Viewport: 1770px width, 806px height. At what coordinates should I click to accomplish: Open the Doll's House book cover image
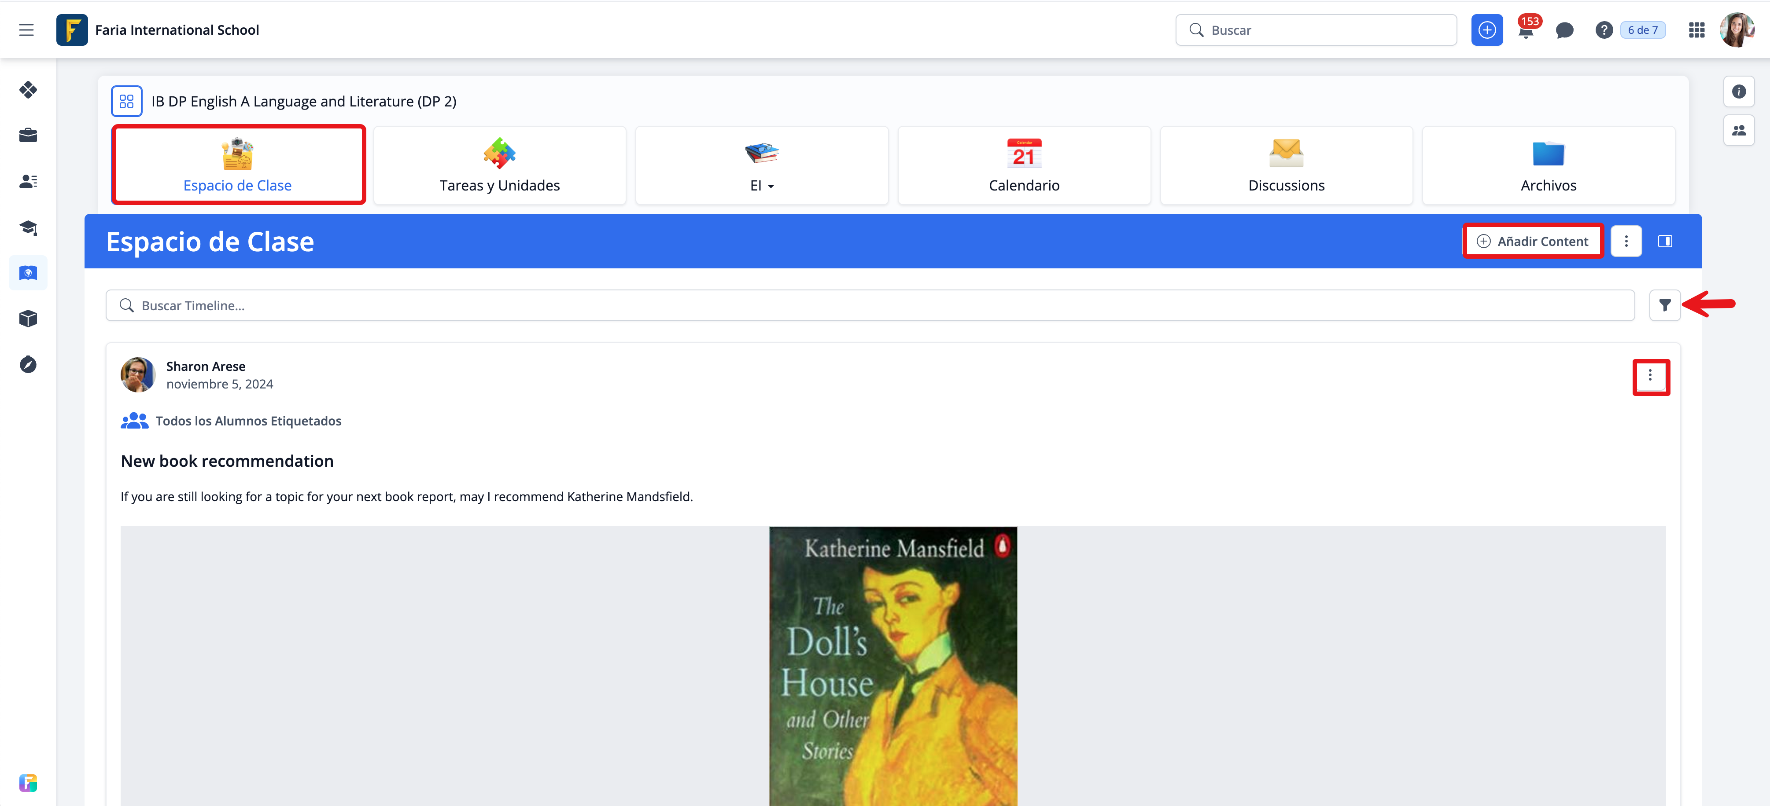[892, 666]
